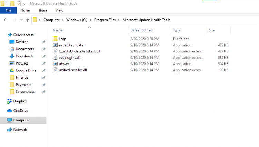Open the recent locations dropdown arrow
Image resolution: width=259 pixels, height=147 pixels.
pos(21,20)
